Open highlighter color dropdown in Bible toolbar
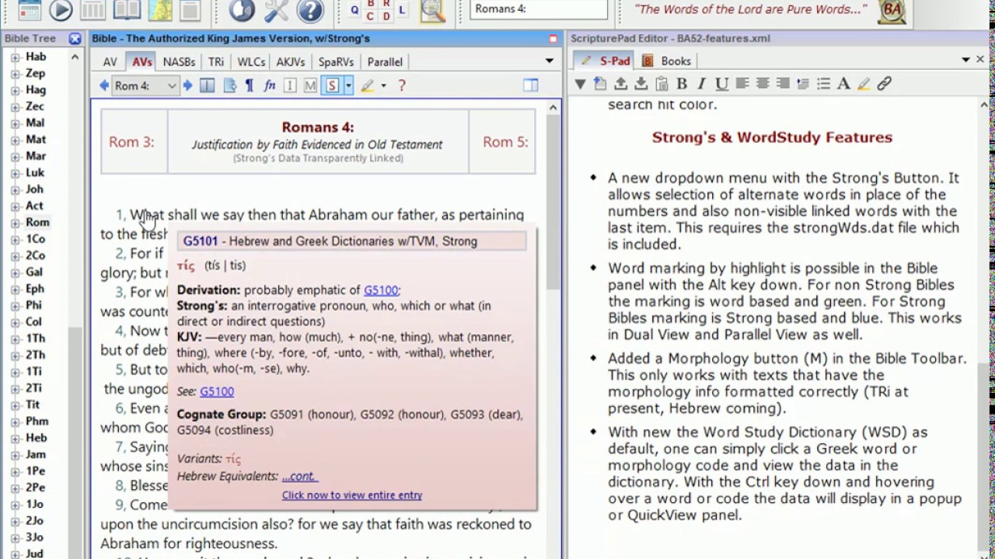Viewport: 995px width, 559px height. 383,85
